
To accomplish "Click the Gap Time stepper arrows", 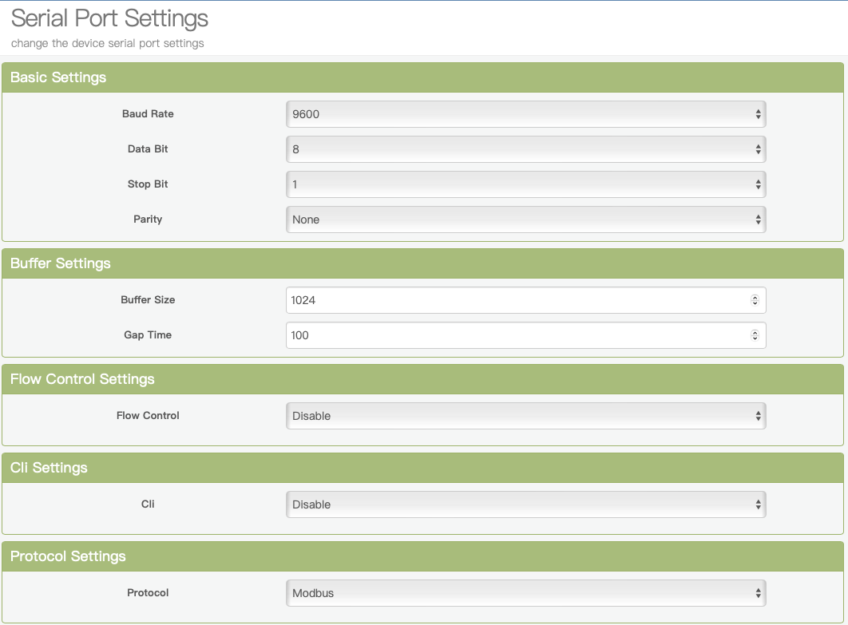I will tap(755, 335).
